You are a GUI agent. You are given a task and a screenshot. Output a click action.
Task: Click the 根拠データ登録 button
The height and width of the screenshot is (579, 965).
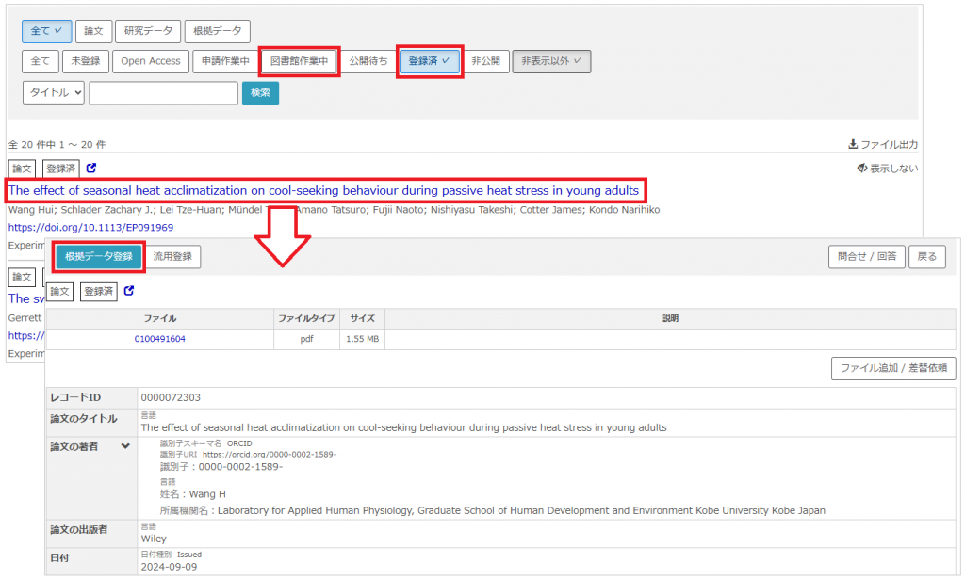(x=98, y=257)
